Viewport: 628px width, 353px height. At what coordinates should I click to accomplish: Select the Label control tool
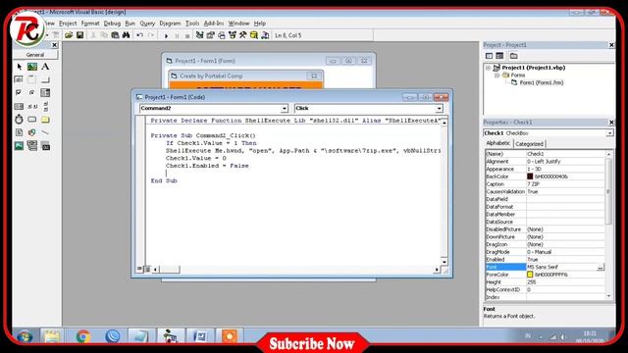tap(45, 67)
